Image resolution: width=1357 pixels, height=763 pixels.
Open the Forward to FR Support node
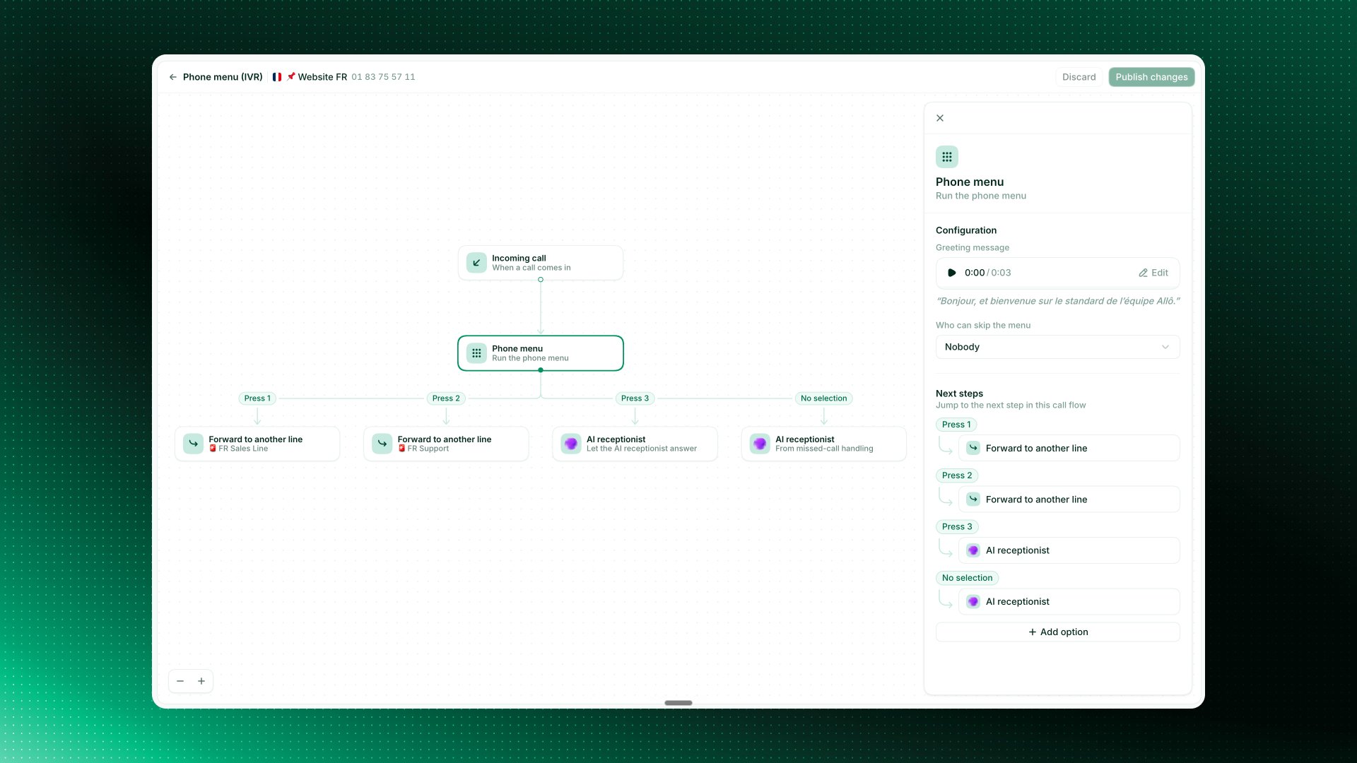pos(446,444)
